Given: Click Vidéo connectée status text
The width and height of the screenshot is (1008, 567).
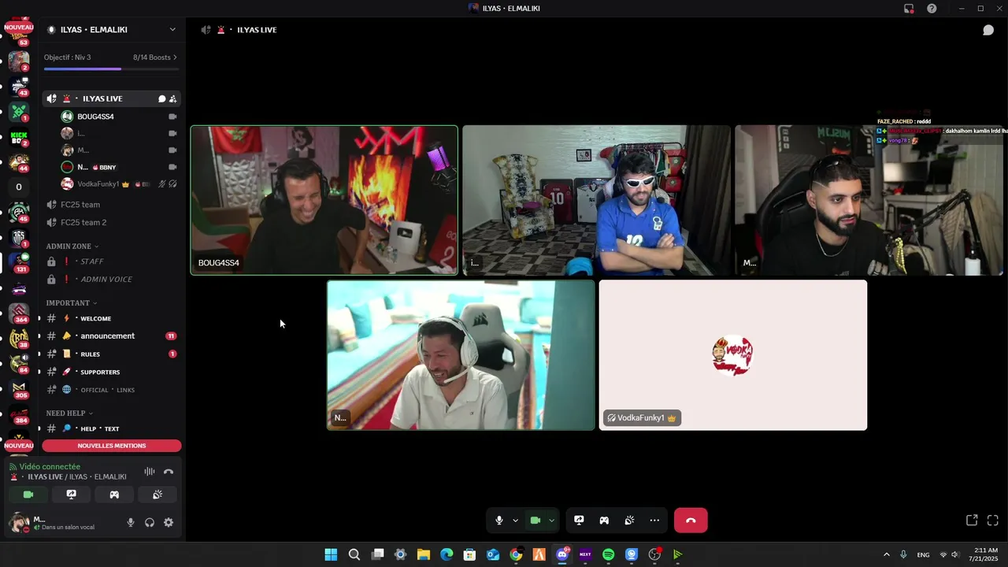Looking at the screenshot, I should pyautogui.click(x=50, y=466).
